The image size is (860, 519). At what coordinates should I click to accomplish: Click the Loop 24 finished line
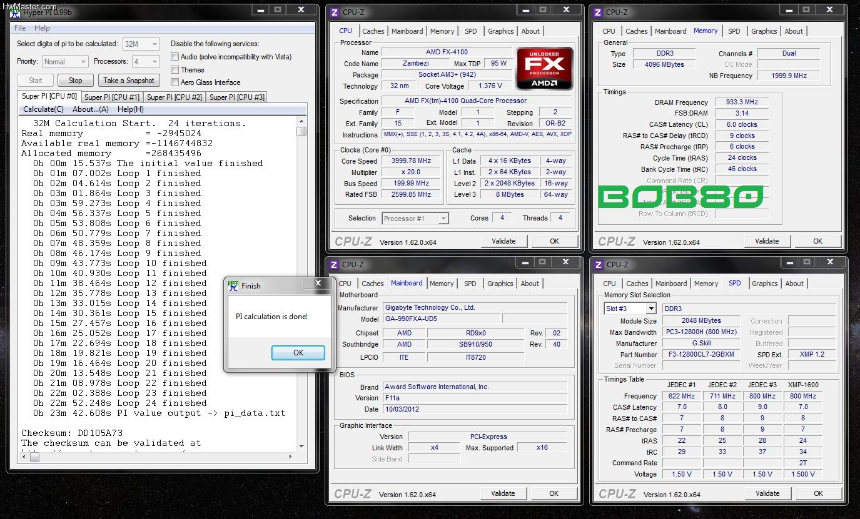coord(119,403)
